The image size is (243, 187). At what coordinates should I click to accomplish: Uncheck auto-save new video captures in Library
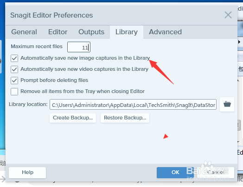point(14,69)
